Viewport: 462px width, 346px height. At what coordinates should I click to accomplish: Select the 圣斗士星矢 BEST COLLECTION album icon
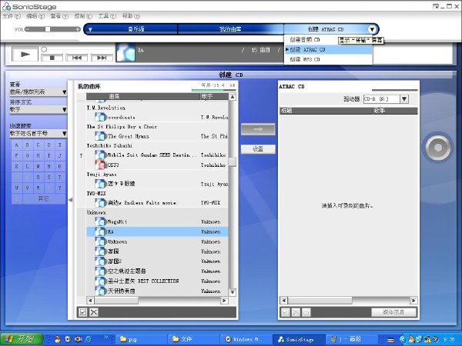click(100, 281)
